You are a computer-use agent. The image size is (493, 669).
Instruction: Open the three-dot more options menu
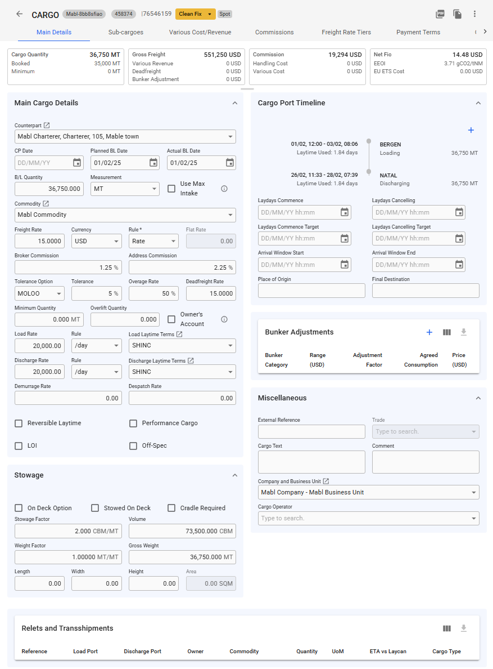point(475,14)
